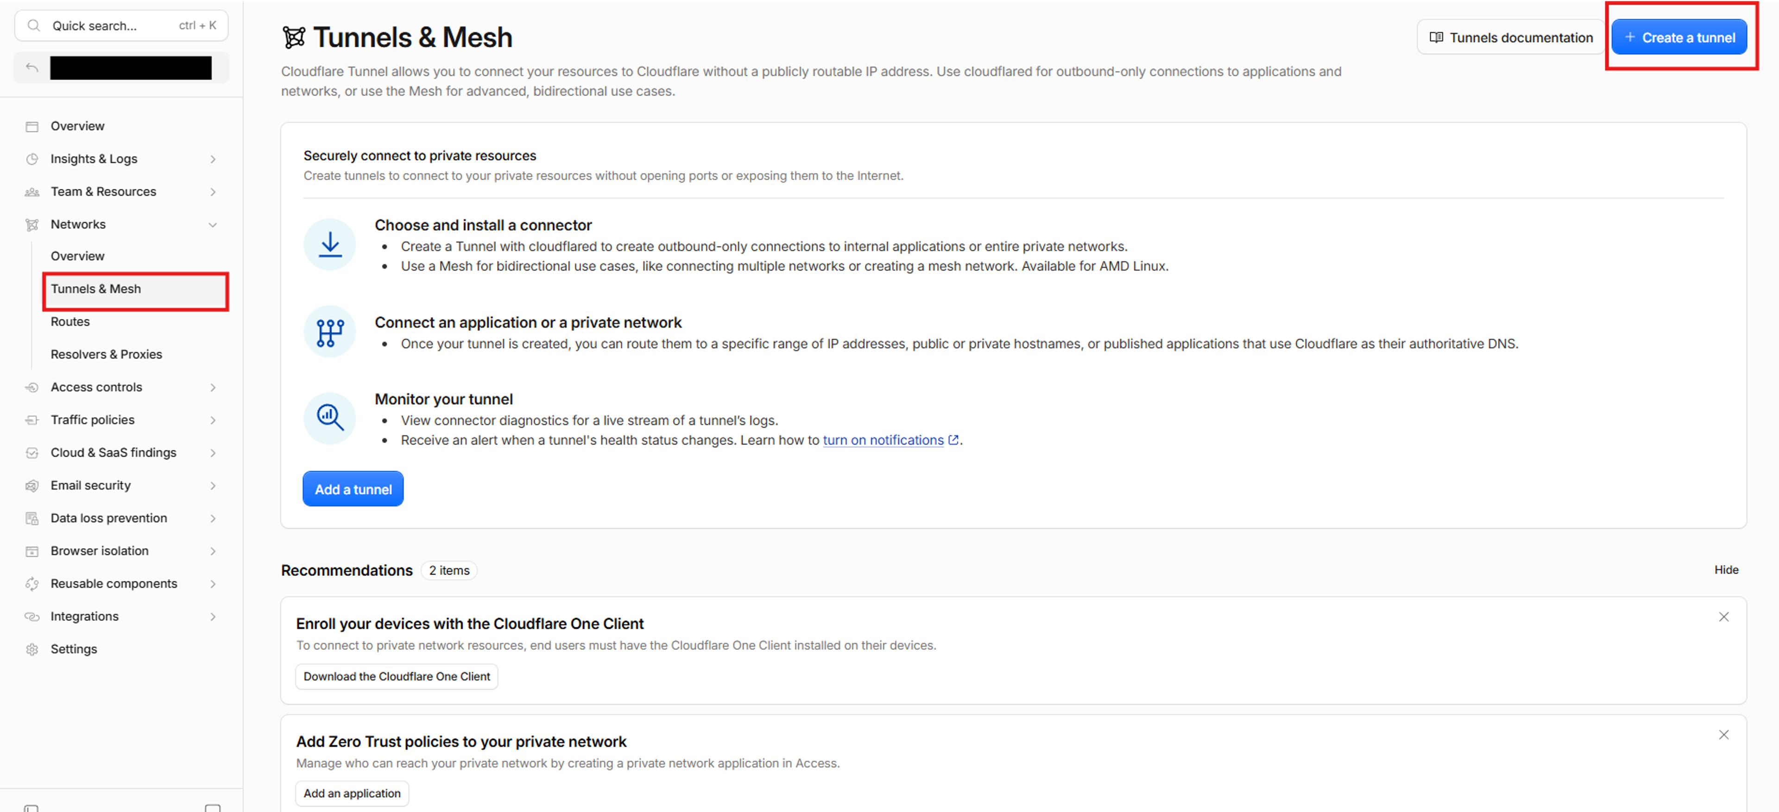This screenshot has width=1779, height=812.
Task: Hide the Recommendations section
Action: click(x=1726, y=570)
